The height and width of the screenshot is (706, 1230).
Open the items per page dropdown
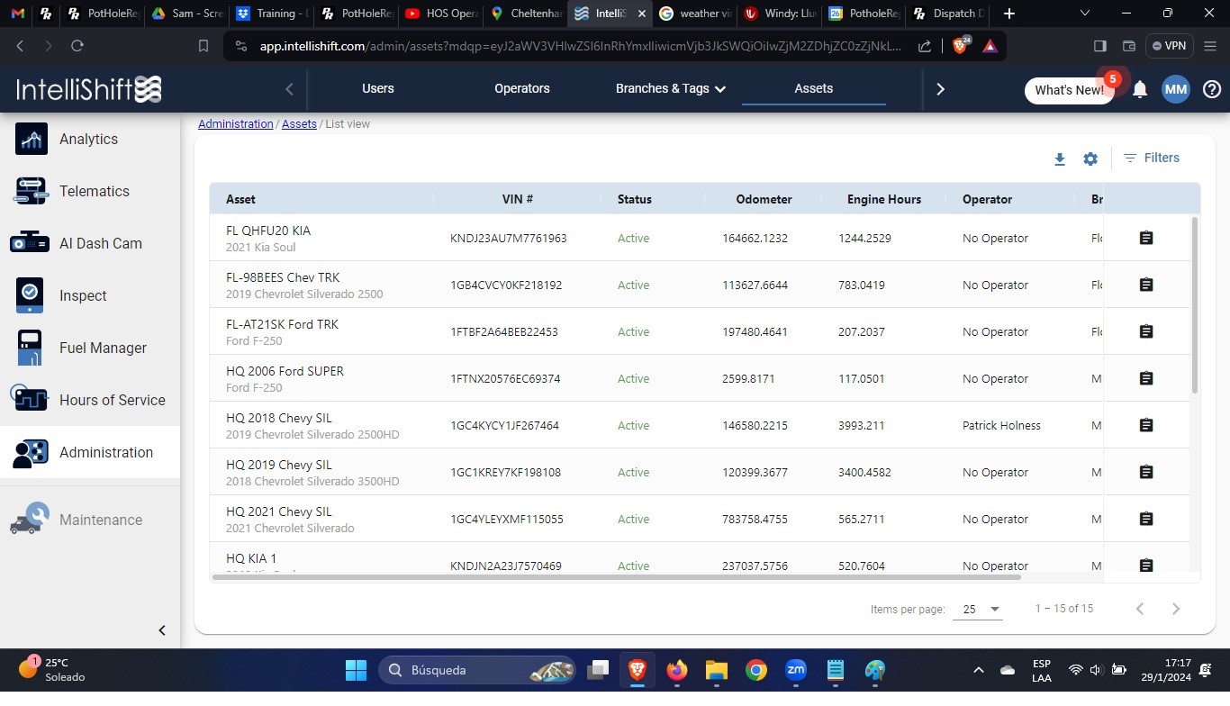point(981,609)
